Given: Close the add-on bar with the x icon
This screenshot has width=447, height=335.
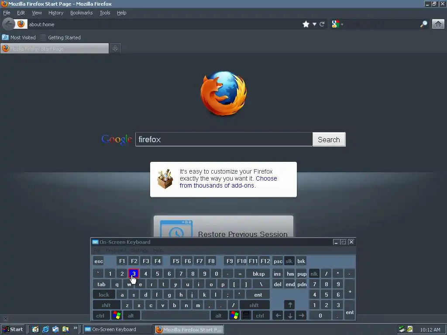Looking at the screenshot, I should (5, 319).
